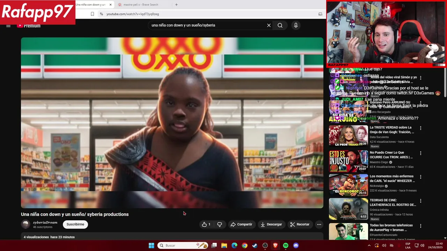This screenshot has width=447, height=251.
Task: Open Task View on the taskbar
Action: click(214, 245)
